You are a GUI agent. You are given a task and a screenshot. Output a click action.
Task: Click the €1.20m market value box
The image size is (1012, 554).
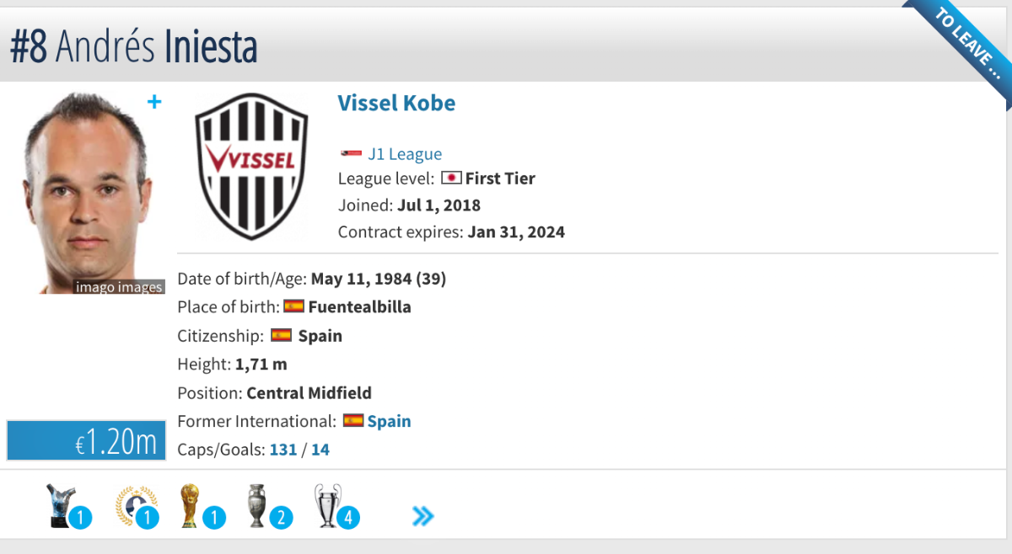86,440
